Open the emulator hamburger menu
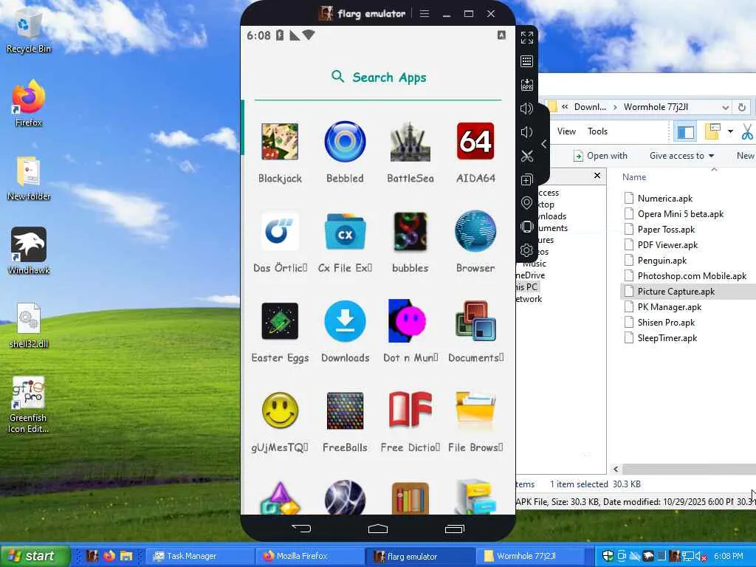Screen dimensions: 756x567 click(425, 13)
